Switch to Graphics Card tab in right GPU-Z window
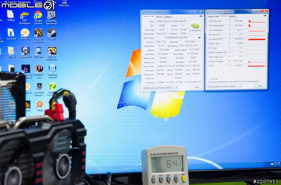The image size is (281, 185). 213,16
